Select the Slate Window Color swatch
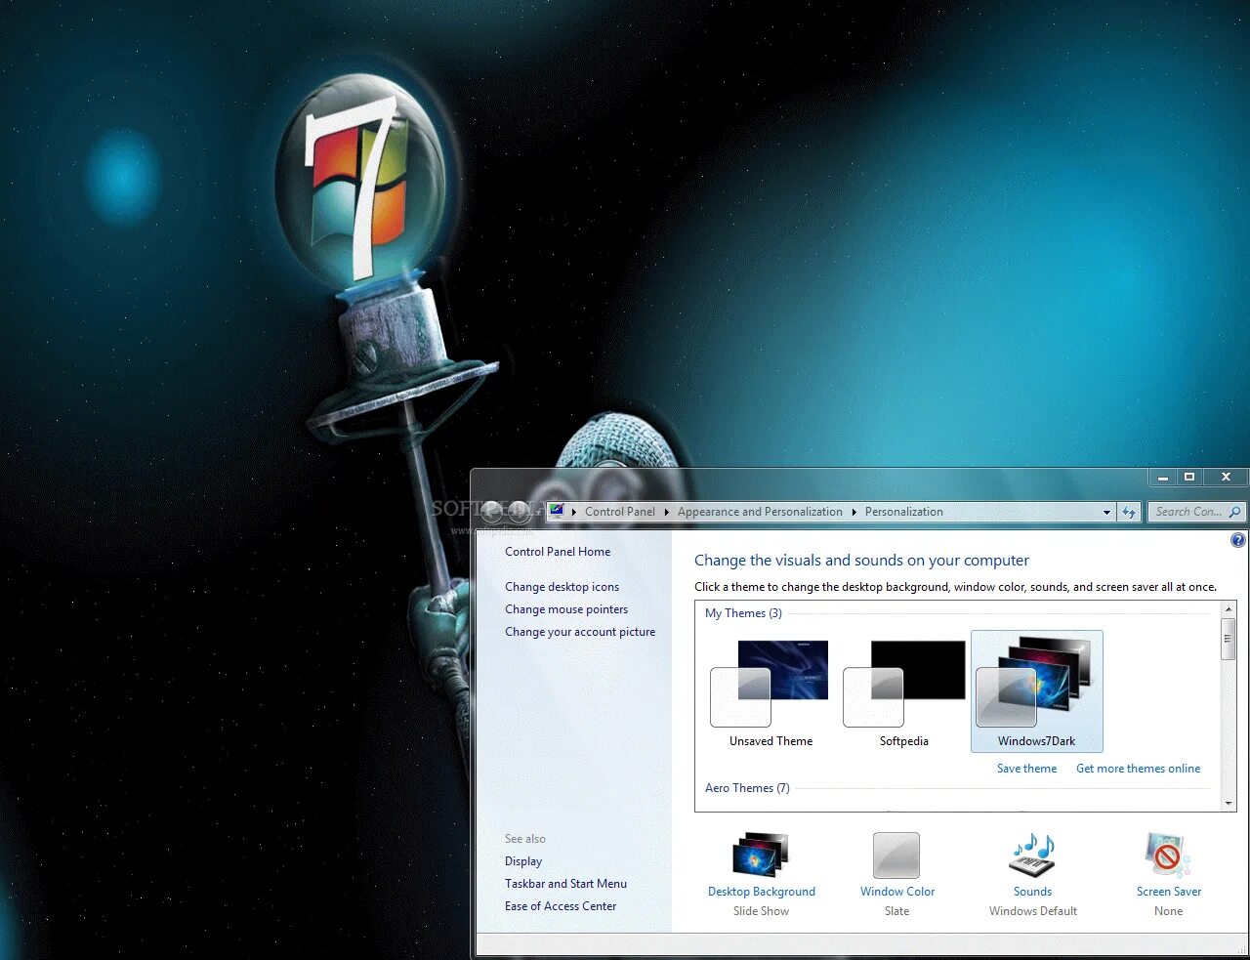Image resolution: width=1250 pixels, height=960 pixels. pos(896,856)
